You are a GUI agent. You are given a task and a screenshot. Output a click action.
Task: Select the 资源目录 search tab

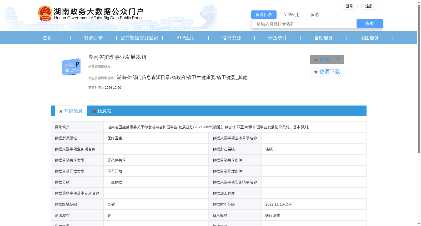point(264,15)
